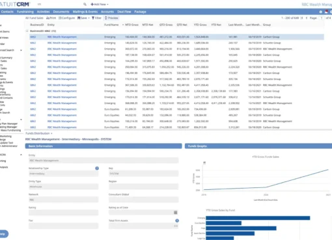Viewport: 332px width, 240px height.
Task: Click the Basic Information panel header
Action: 104,146
